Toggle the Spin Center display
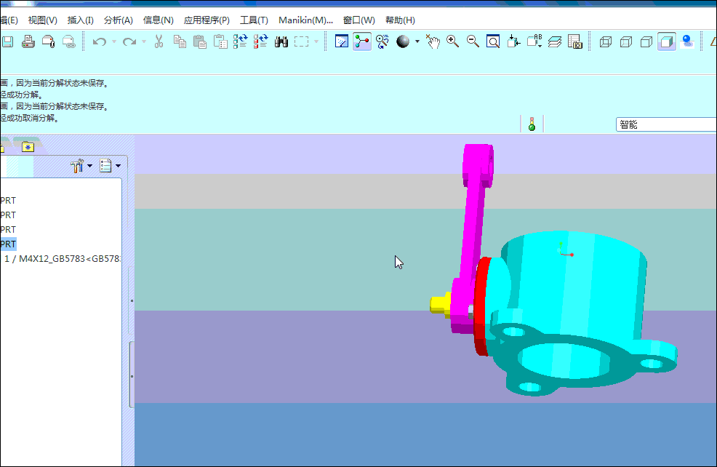 (361, 41)
